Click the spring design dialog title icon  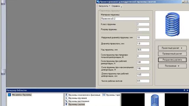(x=98, y=2)
